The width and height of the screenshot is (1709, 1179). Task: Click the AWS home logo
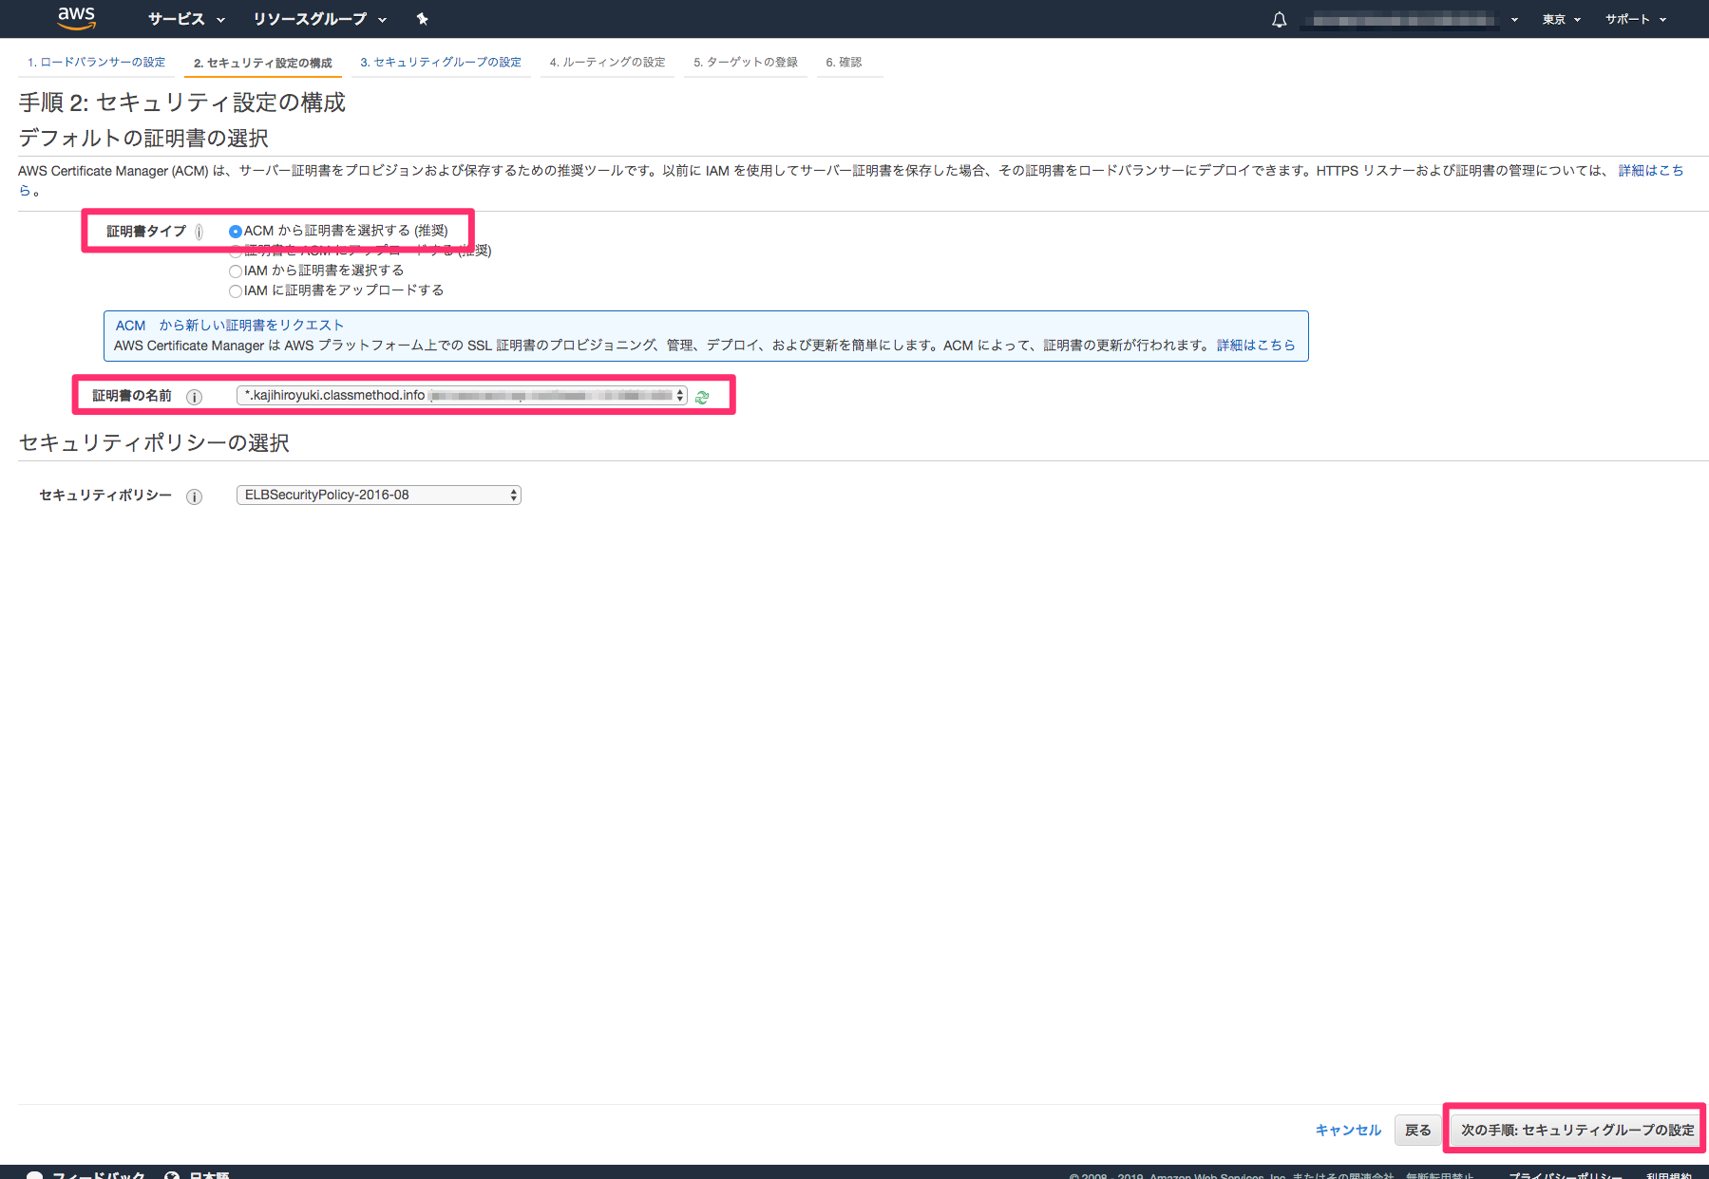coord(76,18)
